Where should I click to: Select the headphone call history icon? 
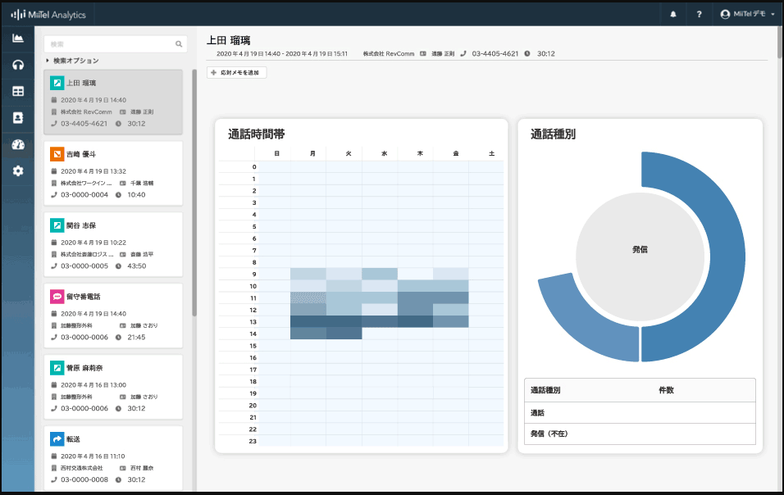[17, 64]
